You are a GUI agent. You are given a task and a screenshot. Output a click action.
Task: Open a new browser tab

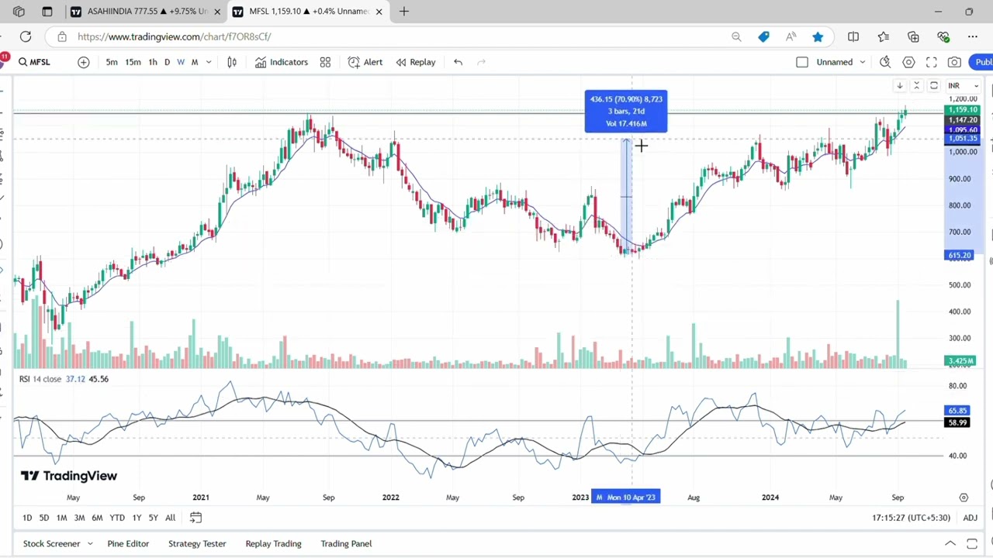click(x=403, y=12)
